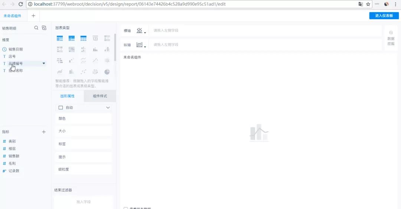Toggle the 查看所有数据 checkbox
Screen dimensions: 401x209
pos(125,208)
